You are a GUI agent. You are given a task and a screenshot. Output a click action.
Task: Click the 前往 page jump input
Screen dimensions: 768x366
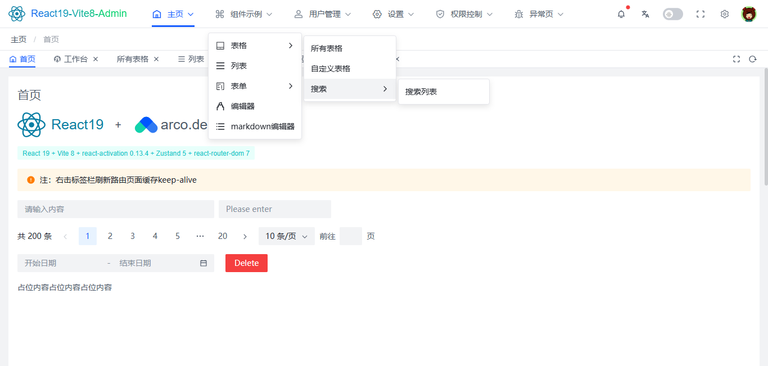click(351, 236)
